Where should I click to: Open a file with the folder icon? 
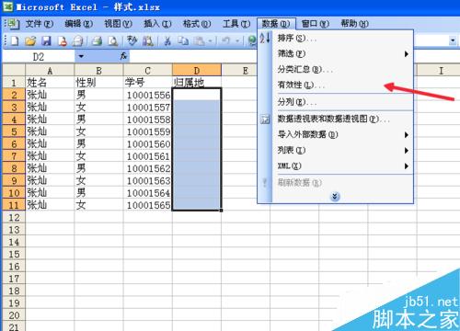tap(30, 40)
